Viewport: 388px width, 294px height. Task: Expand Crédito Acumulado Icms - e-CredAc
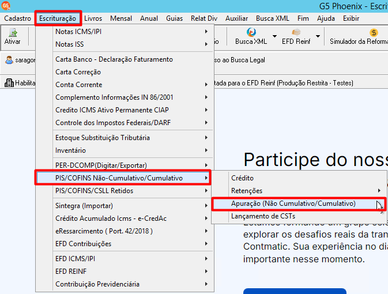124,218
